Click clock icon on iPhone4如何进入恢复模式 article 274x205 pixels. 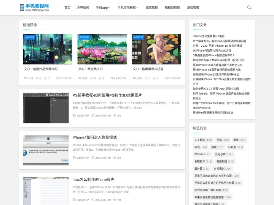[93, 158]
